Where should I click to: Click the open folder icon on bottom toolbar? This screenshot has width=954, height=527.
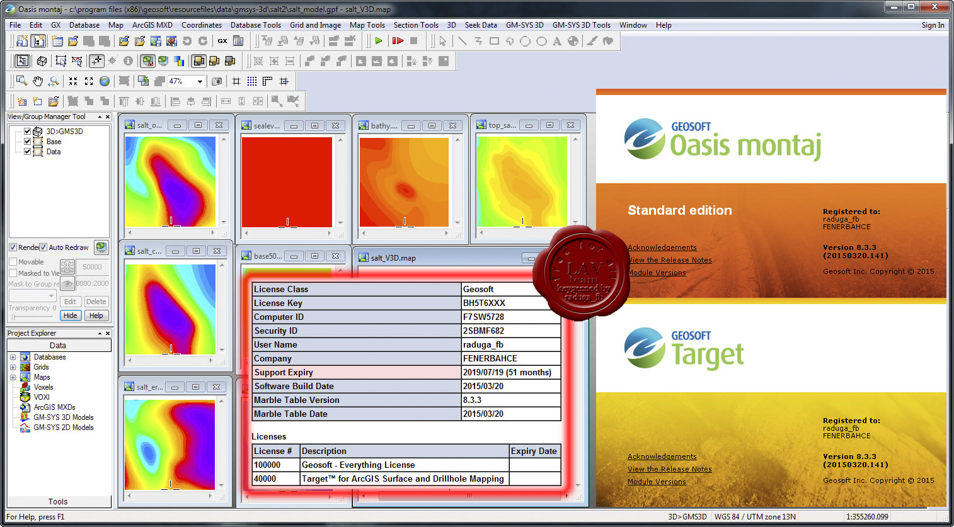click(x=54, y=101)
